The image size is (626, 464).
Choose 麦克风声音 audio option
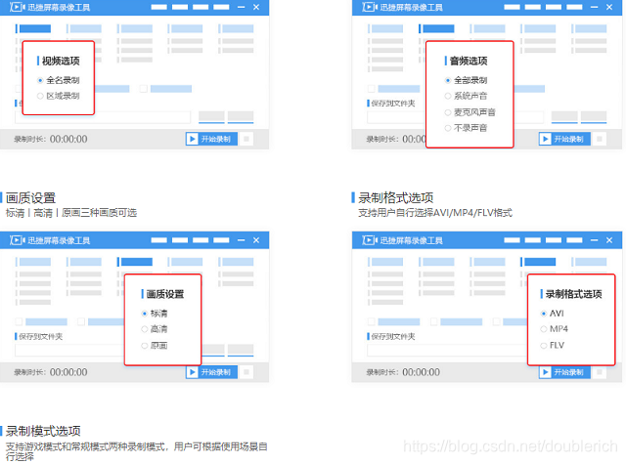(x=448, y=112)
